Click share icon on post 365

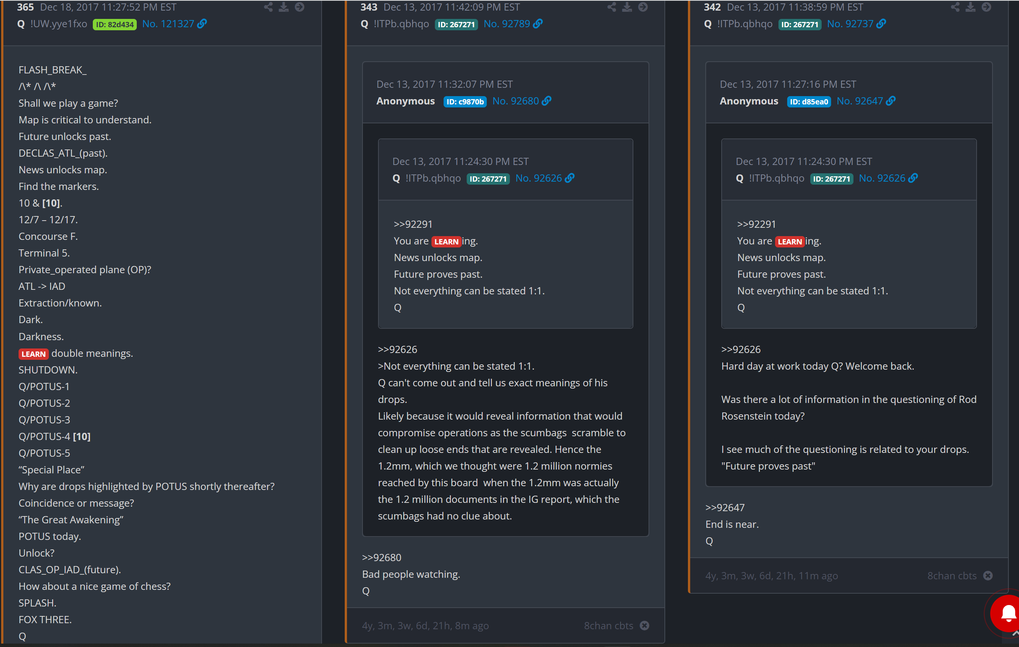click(x=268, y=7)
